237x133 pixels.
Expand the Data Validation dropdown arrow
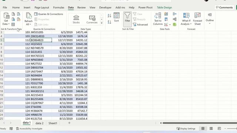tap(170, 25)
